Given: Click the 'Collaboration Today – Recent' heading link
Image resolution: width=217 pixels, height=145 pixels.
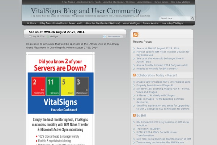Looking at the screenshot, I should click(157, 75).
